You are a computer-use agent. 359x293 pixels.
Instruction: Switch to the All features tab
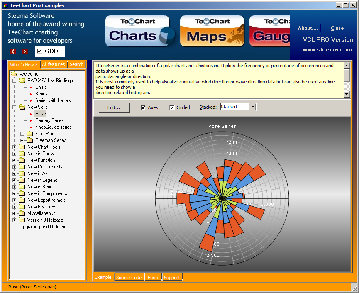point(54,64)
